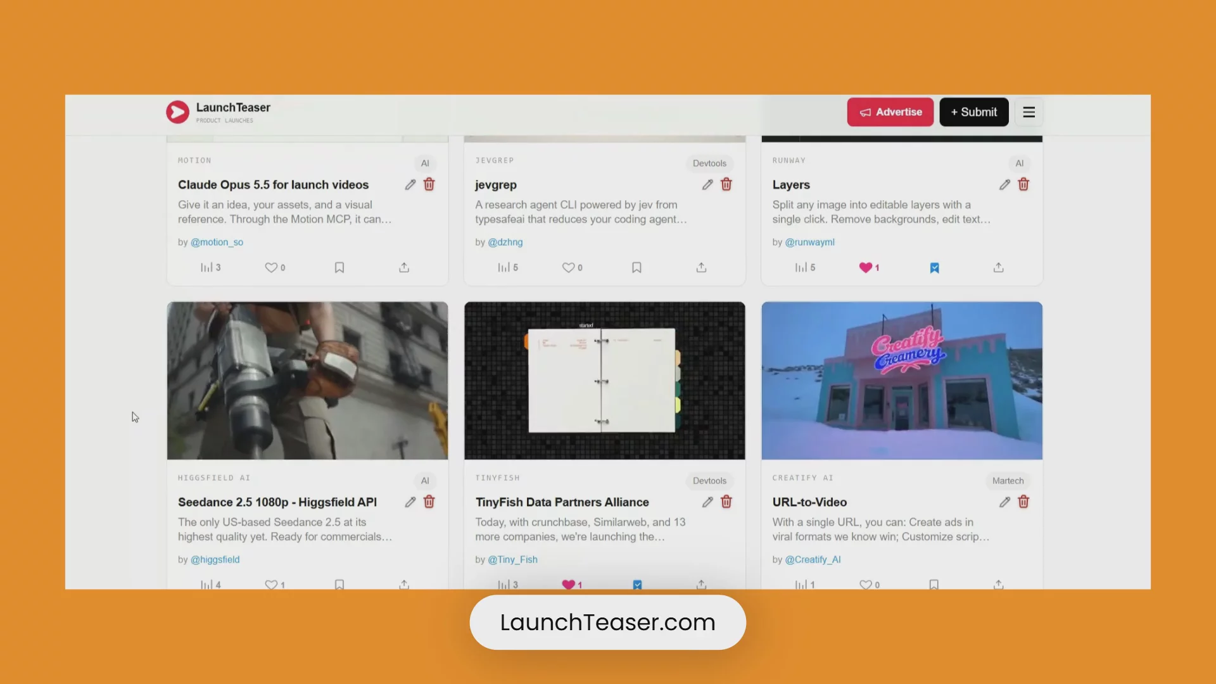Click the Submit button

973,112
